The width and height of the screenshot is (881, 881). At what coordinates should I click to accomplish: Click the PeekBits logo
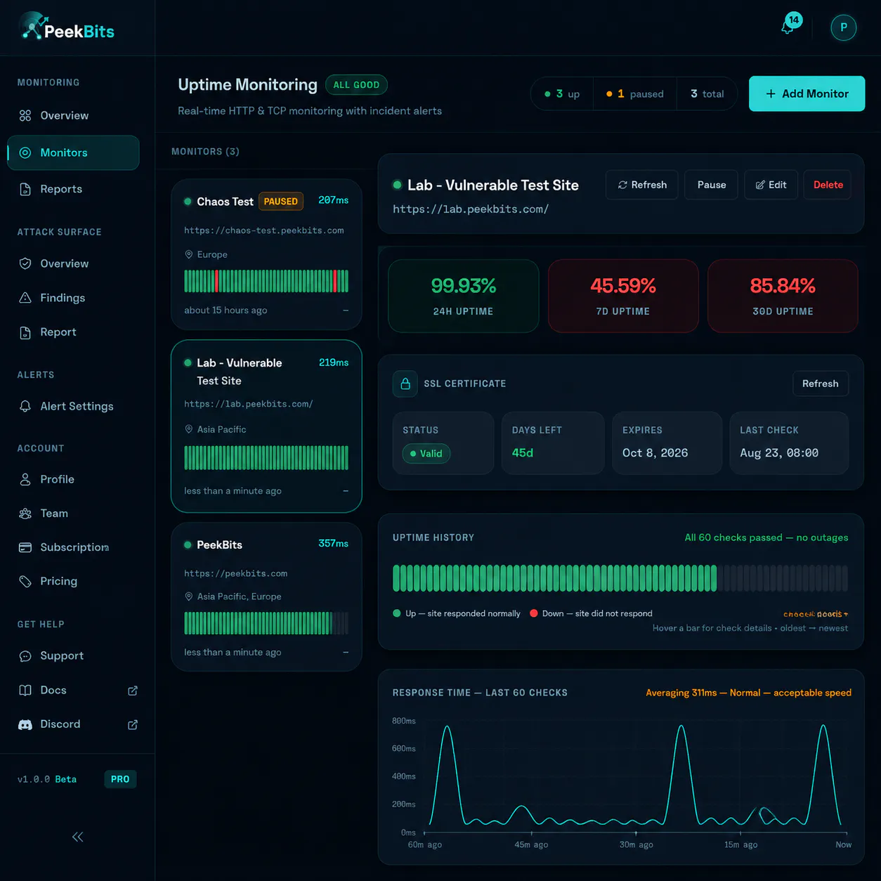click(x=67, y=27)
